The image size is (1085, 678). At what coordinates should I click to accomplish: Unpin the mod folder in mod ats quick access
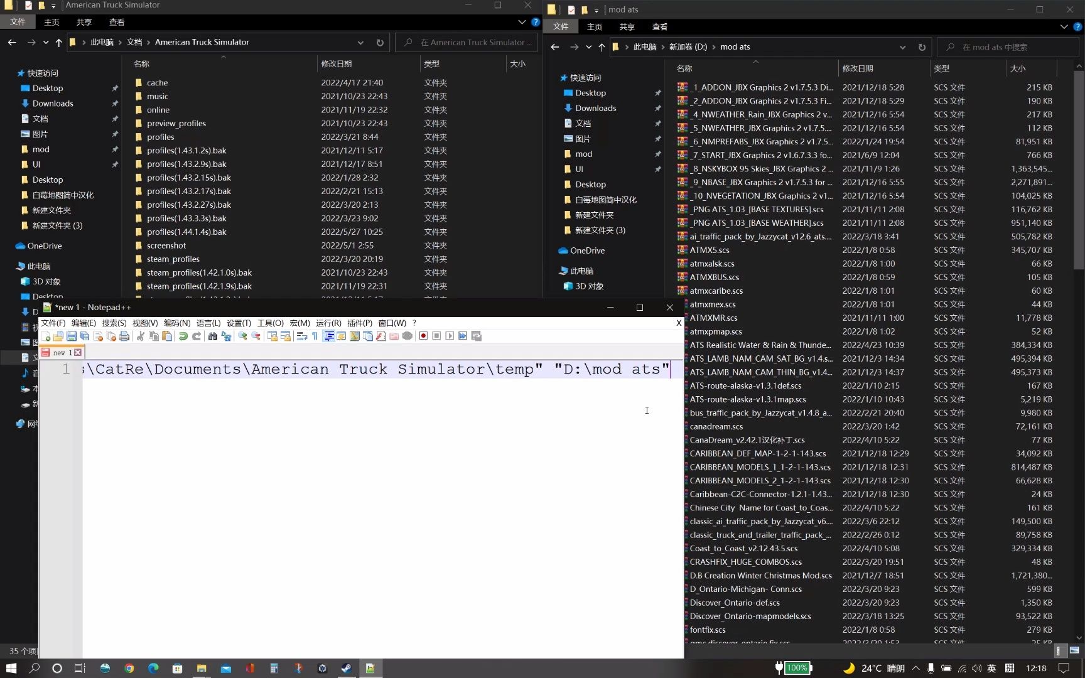click(x=657, y=154)
